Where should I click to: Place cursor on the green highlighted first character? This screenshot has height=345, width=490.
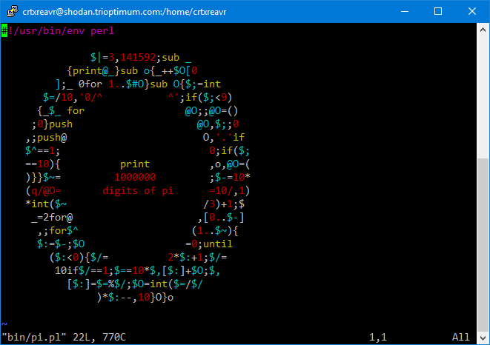[4, 31]
